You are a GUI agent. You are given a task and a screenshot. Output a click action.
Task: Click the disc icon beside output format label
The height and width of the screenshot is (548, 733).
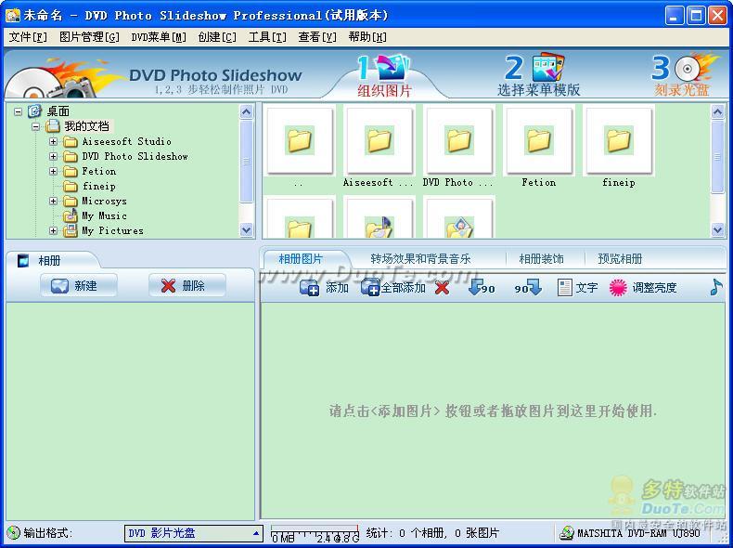point(13,533)
